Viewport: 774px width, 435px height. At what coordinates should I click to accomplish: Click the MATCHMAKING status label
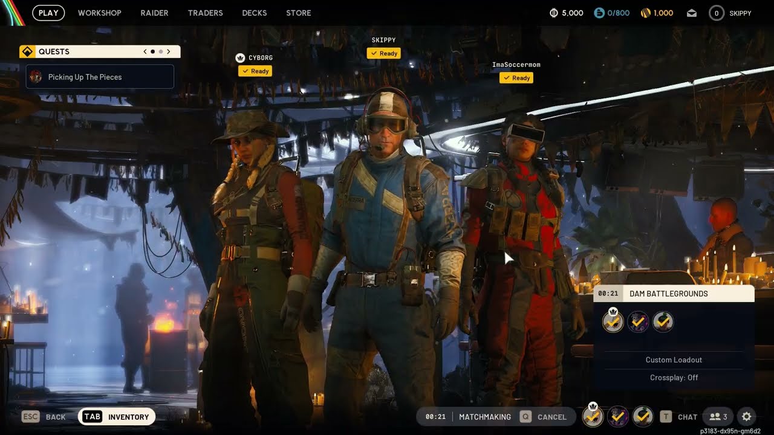pyautogui.click(x=485, y=417)
